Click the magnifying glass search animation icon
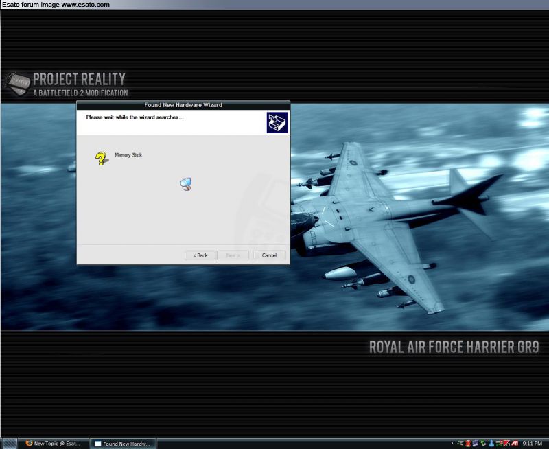The image size is (549, 449). point(185,184)
